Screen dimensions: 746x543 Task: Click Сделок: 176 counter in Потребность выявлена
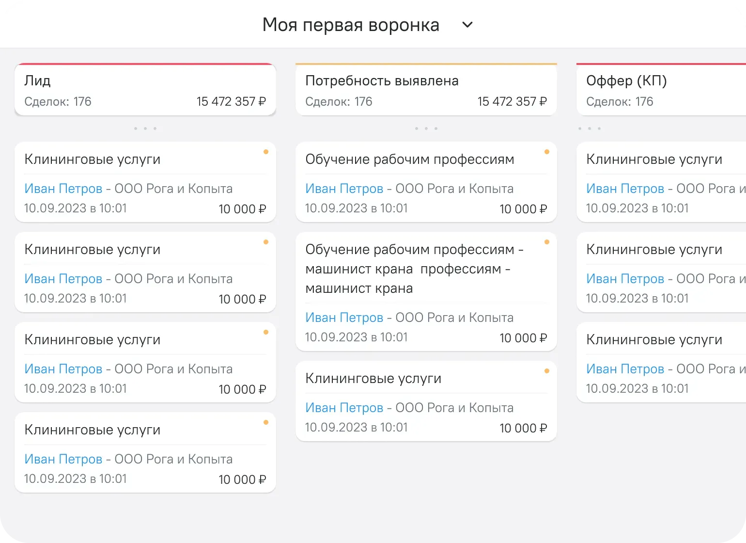339,101
